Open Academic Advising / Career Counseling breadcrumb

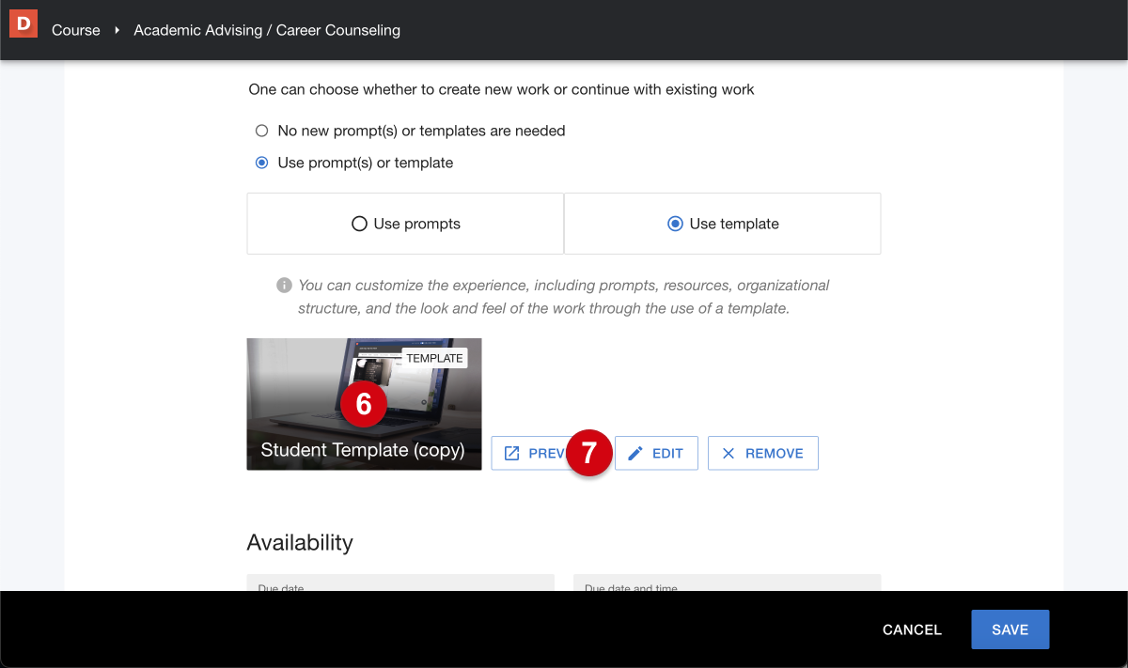267,30
